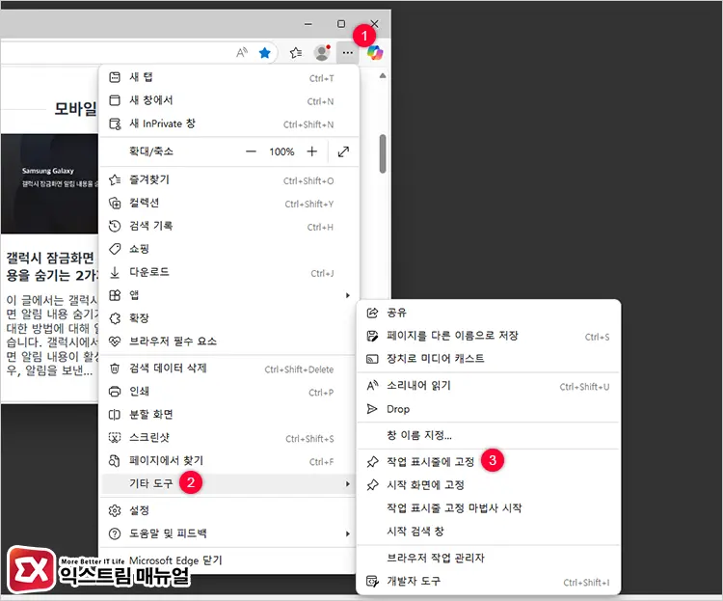Expand the 기타 도구 submenu
Screen dimensions: 723x601
click(228, 482)
